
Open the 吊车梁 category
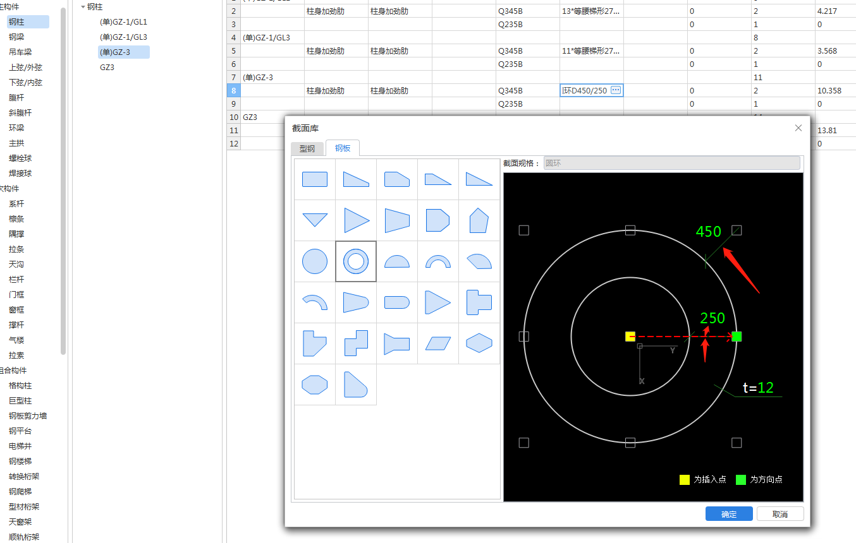coord(20,52)
